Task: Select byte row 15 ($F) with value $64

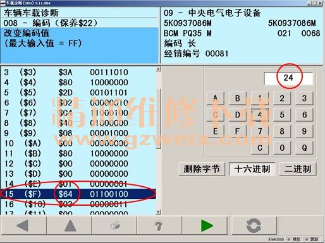Action: (x=78, y=194)
